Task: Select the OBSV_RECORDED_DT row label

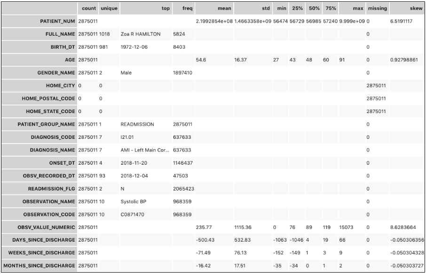Action: (x=39, y=175)
